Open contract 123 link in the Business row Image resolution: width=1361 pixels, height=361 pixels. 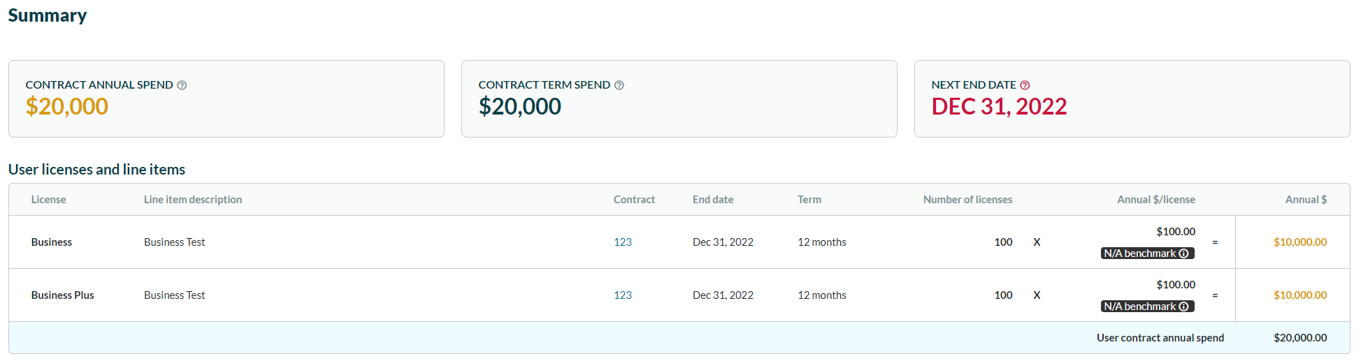(622, 242)
